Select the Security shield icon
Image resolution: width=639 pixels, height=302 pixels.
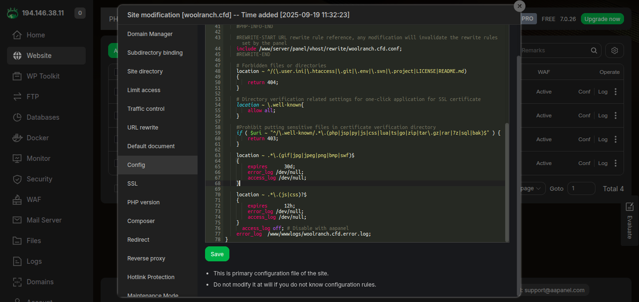click(17, 179)
